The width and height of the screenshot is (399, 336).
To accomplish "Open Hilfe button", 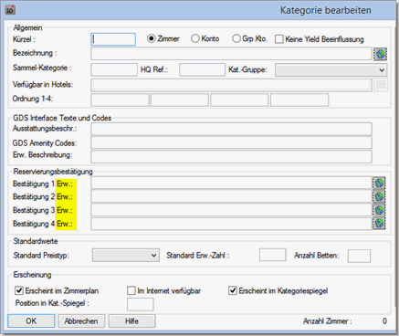I will click(x=131, y=321).
